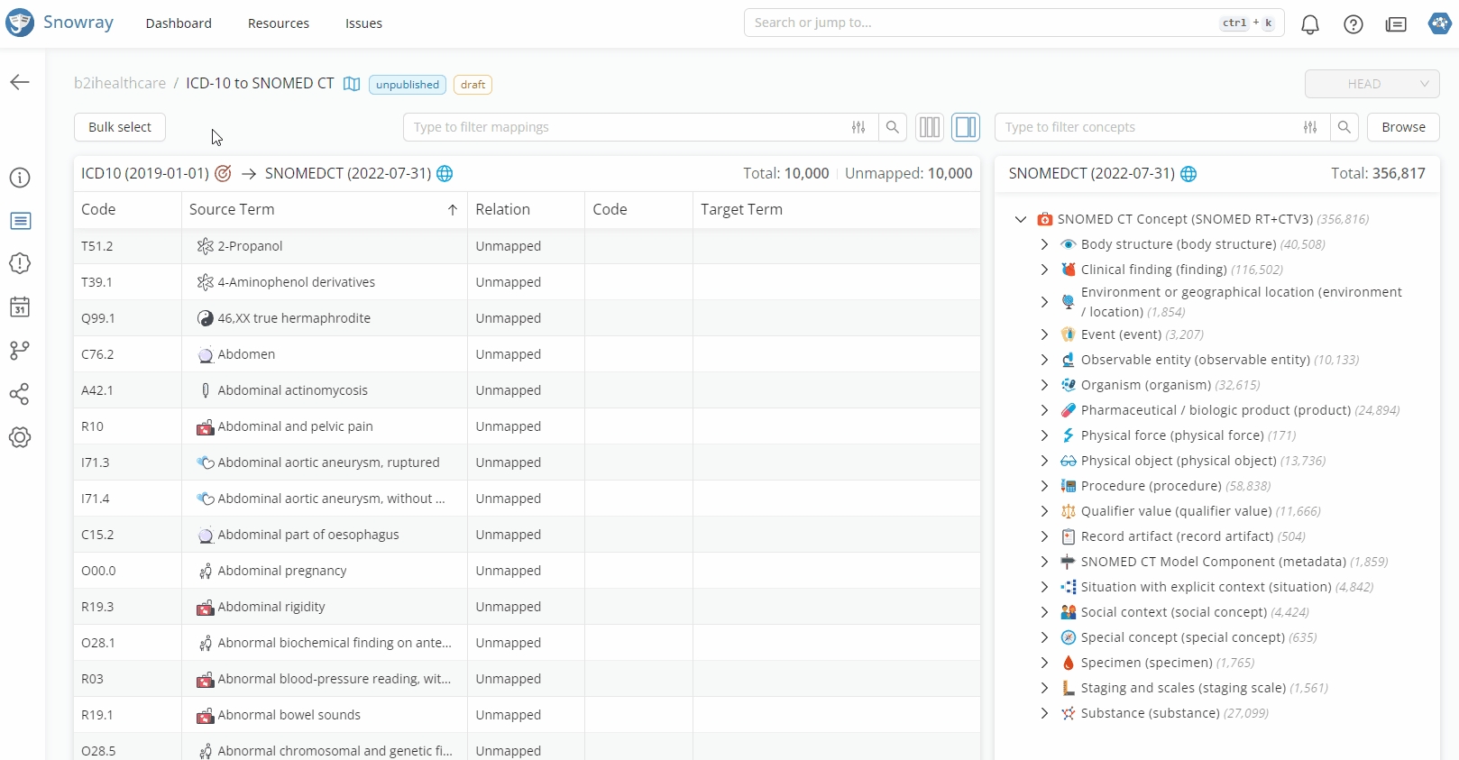The height and width of the screenshot is (760, 1459).
Task: Open the help question mark icon
Action: coord(1353,24)
